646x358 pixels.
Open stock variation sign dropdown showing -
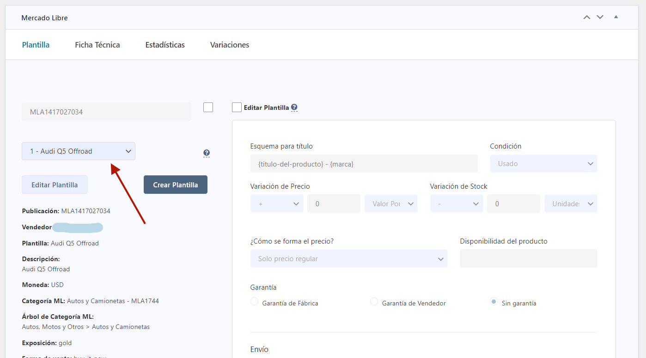457,204
